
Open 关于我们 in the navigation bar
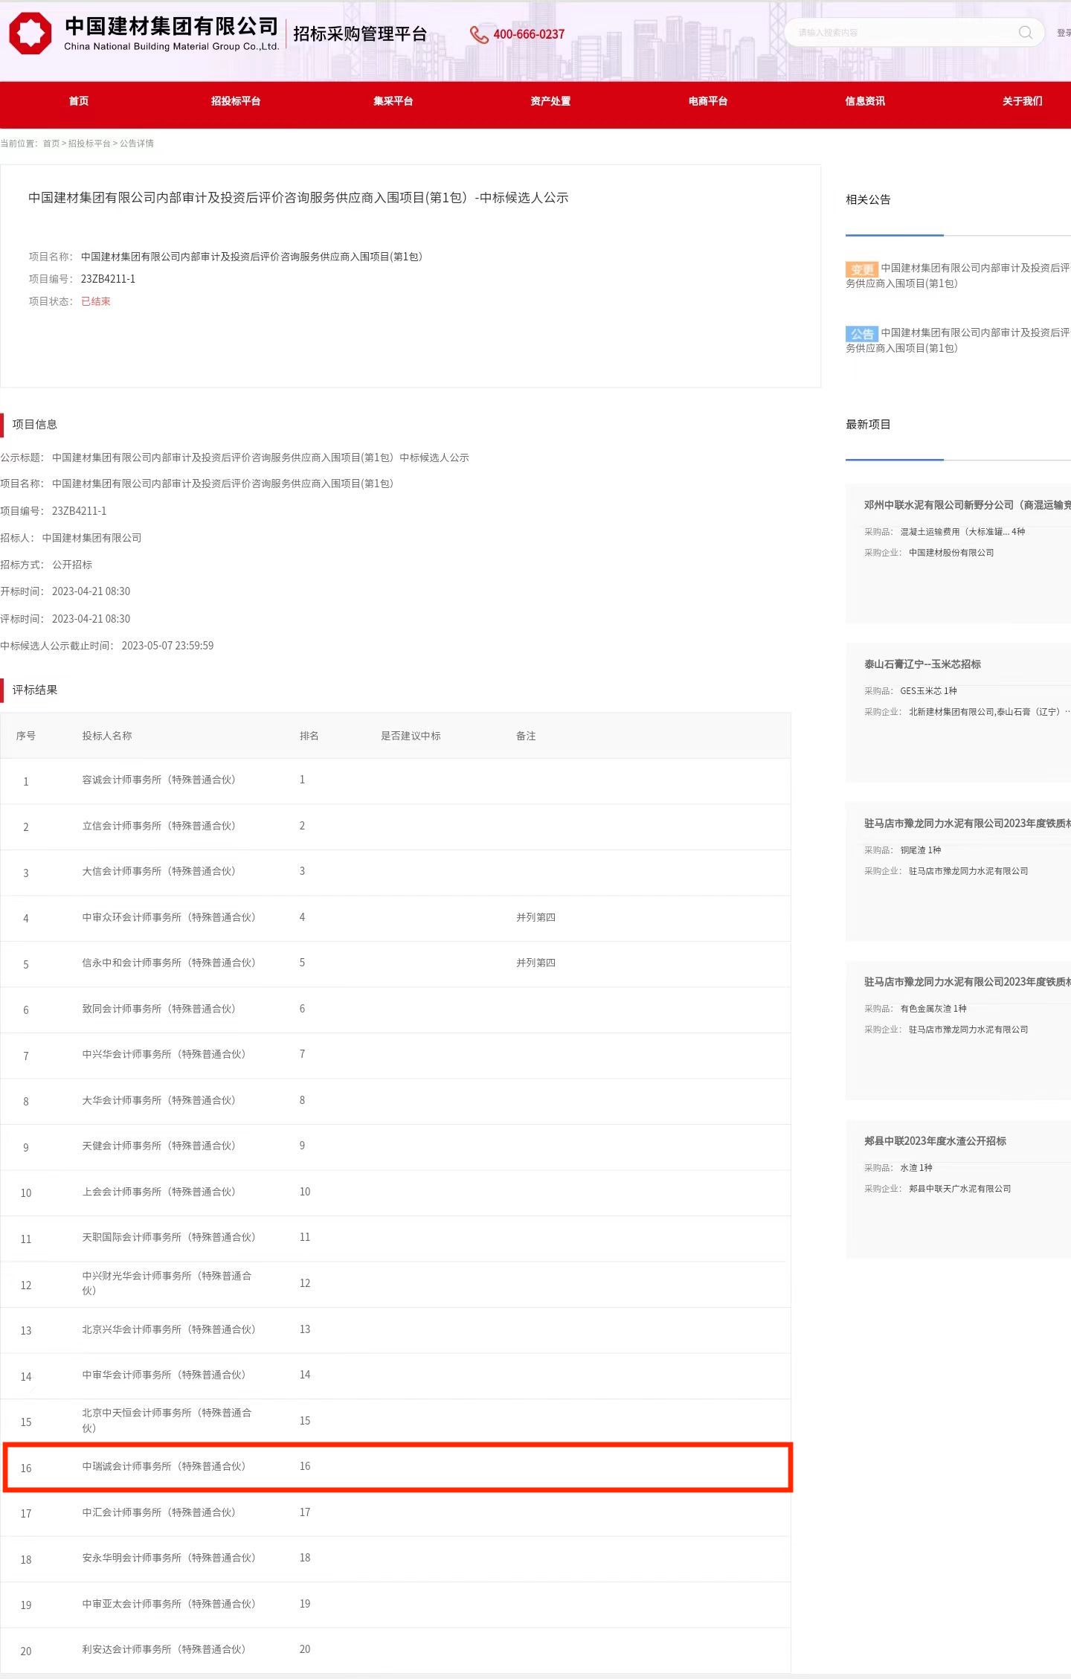(1022, 101)
